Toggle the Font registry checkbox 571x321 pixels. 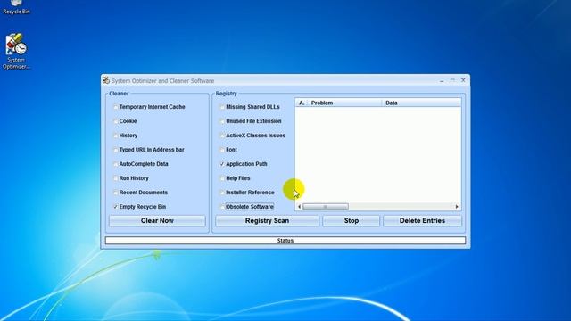point(222,150)
